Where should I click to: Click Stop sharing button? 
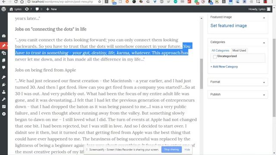tap(172, 149)
